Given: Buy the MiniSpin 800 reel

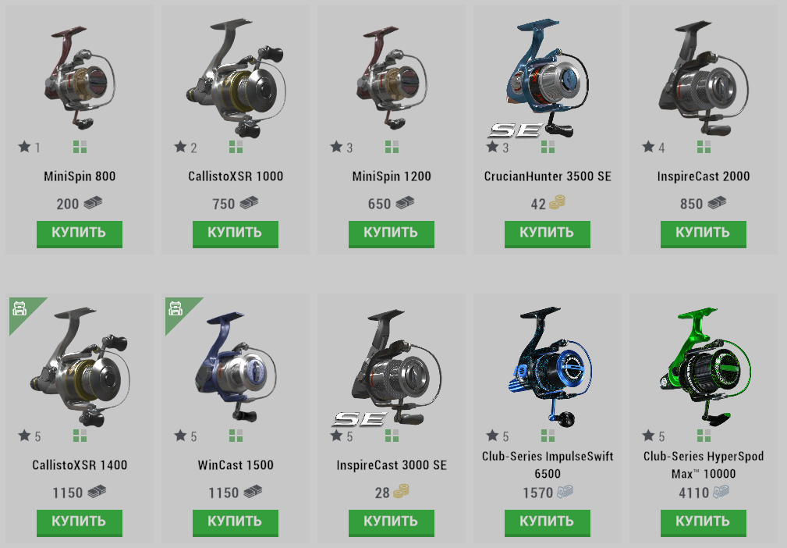Looking at the screenshot, I should (80, 233).
